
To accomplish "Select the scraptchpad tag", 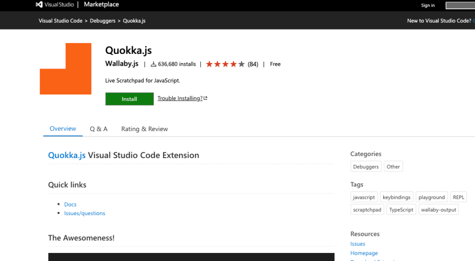I will [367, 210].
